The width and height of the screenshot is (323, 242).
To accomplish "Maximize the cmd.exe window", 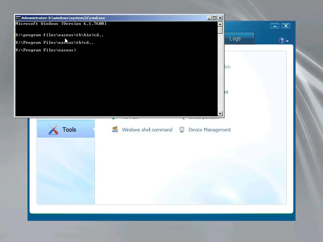I will [x=214, y=18].
